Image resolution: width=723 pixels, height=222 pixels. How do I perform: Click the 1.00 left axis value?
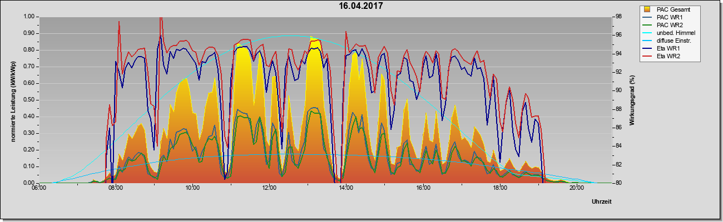coord(29,17)
